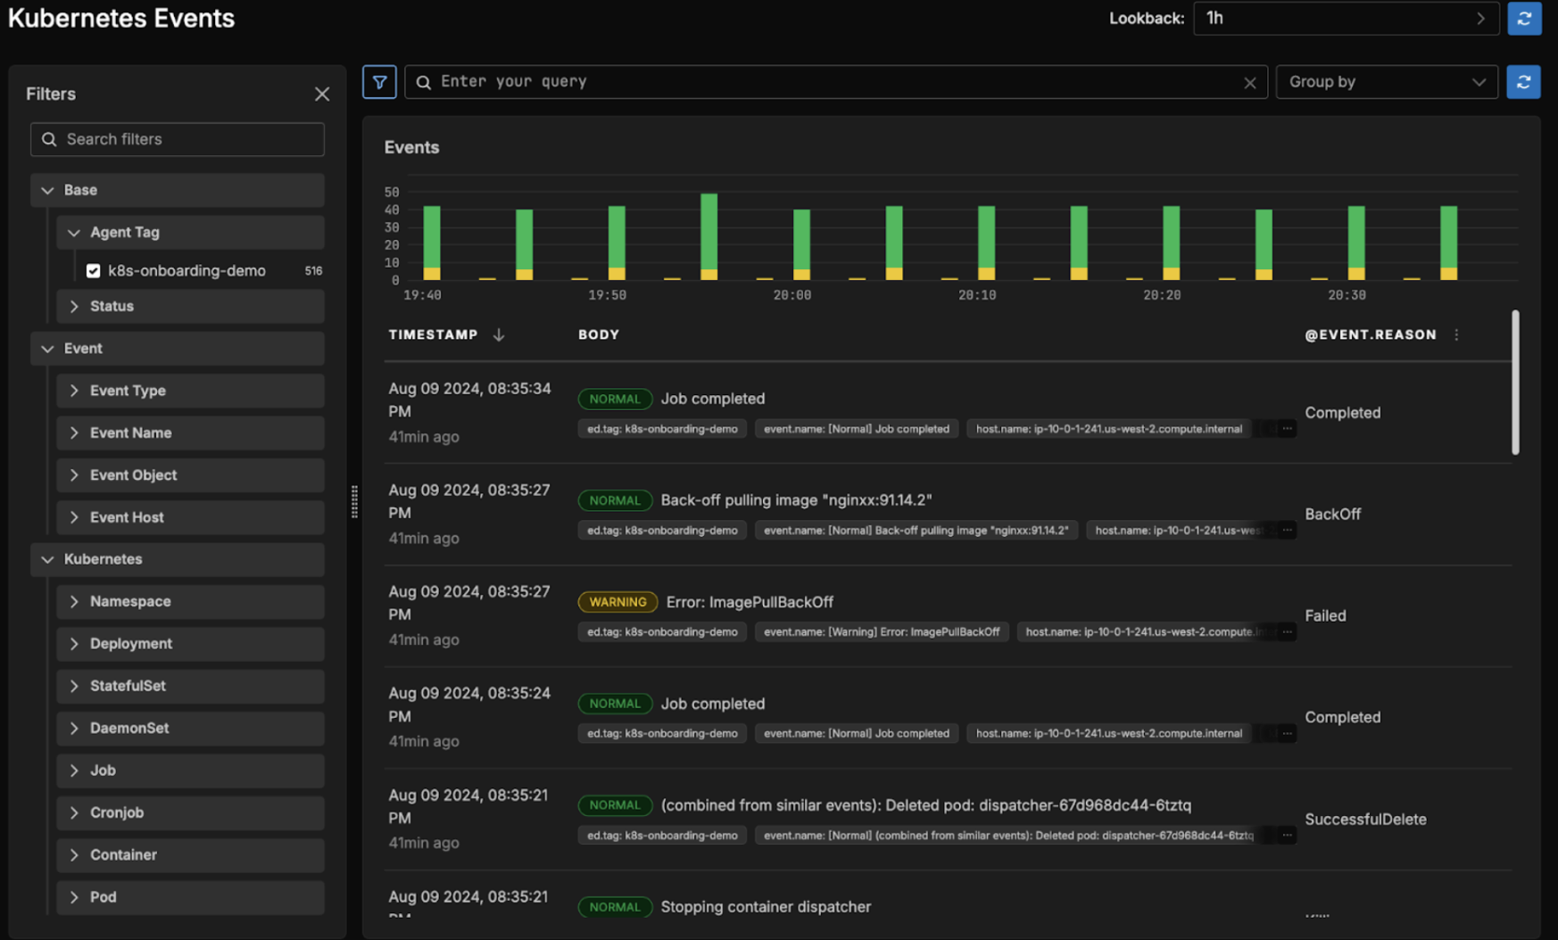Click the refresh icon next to Lookback

pos(1524,19)
